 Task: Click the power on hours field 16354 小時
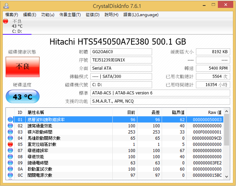pyautogui.click(x=213, y=85)
